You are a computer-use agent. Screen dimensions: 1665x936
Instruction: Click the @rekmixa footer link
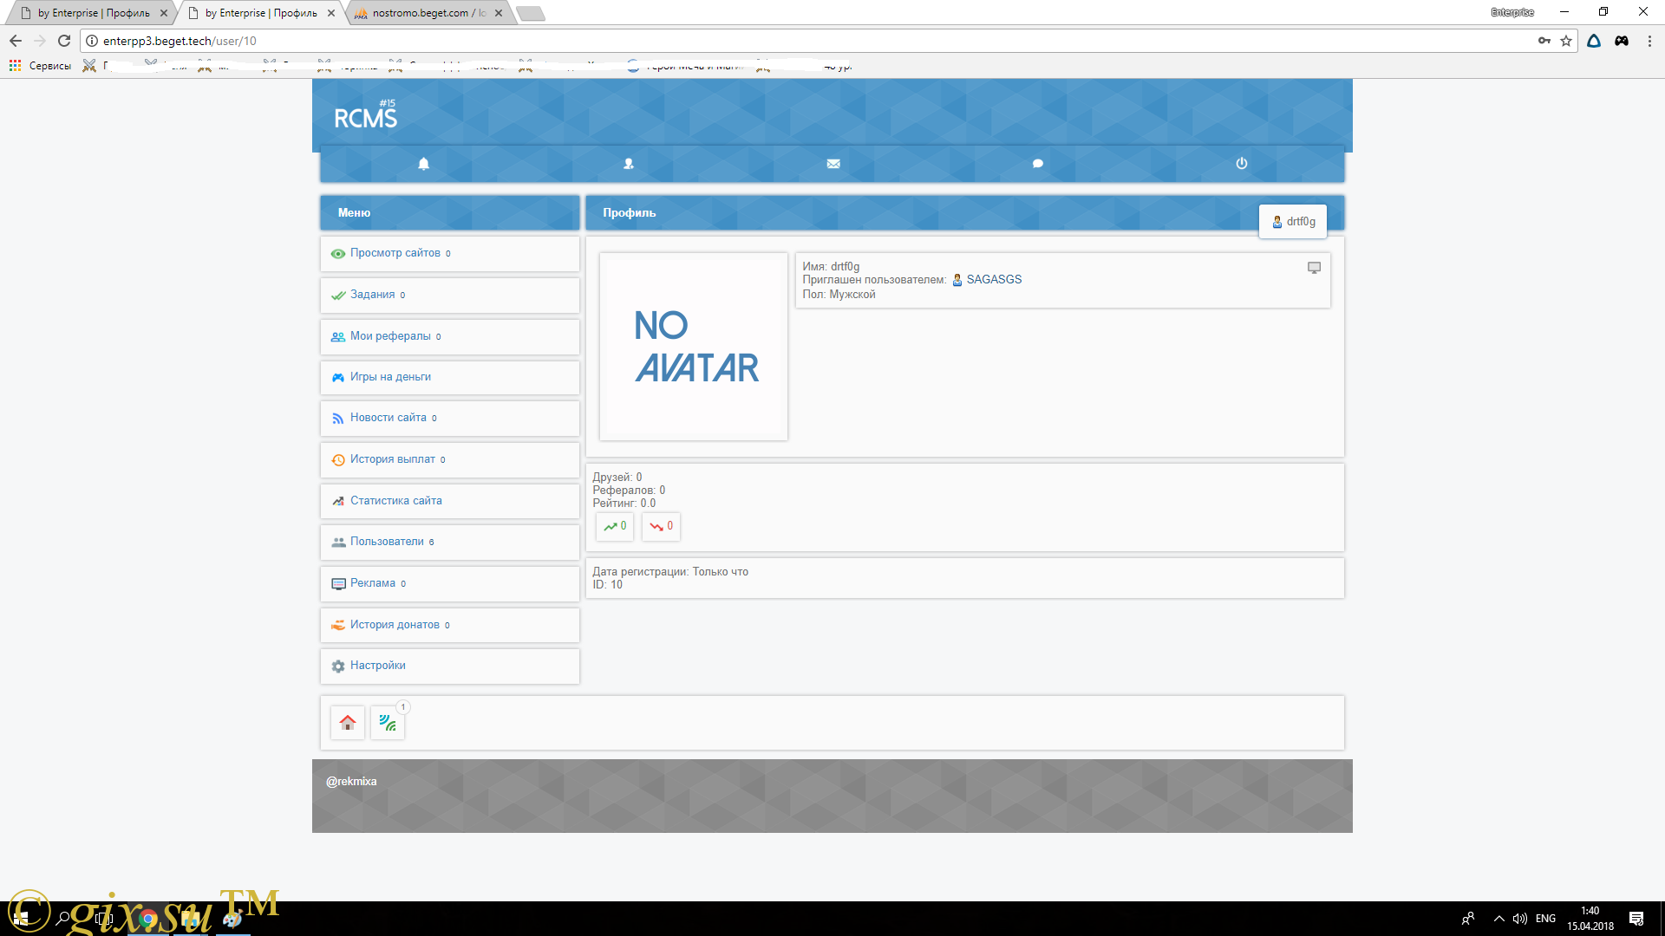click(351, 782)
